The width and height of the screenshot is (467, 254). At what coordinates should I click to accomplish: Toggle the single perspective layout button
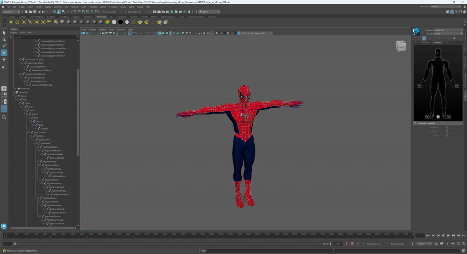pyautogui.click(x=4, y=88)
